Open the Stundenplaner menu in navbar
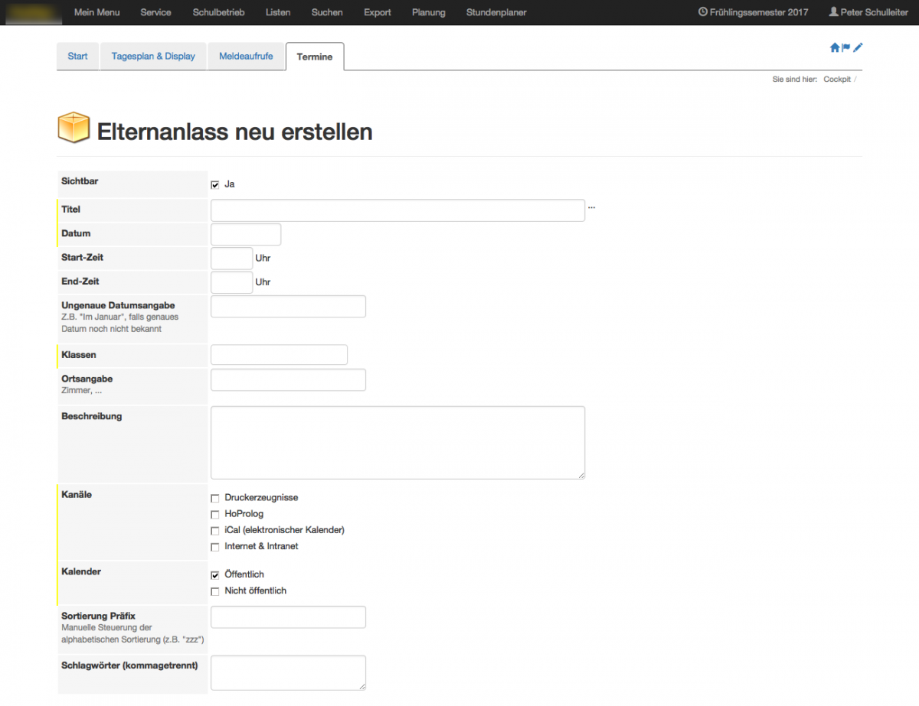The width and height of the screenshot is (919, 706). [496, 12]
